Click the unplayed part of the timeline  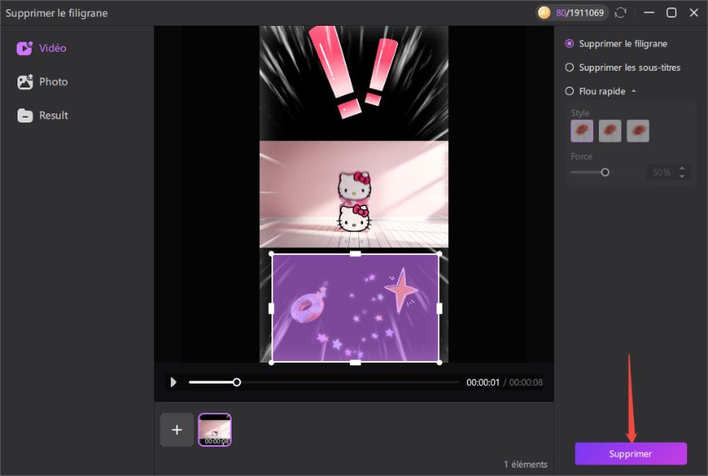coord(350,383)
